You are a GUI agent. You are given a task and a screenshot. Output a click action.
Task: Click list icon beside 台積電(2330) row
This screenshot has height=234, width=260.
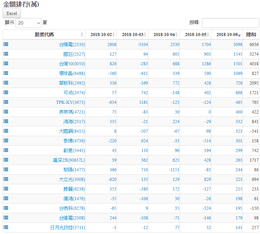click(6, 44)
